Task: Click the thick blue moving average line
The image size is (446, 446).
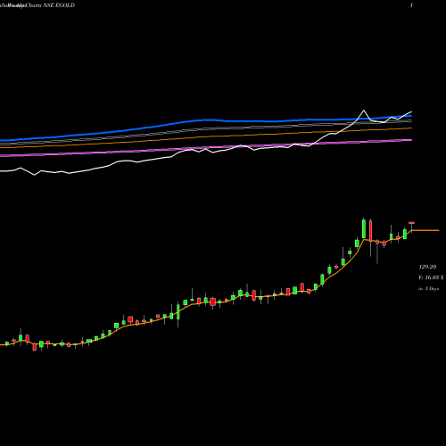Action: click(205, 120)
